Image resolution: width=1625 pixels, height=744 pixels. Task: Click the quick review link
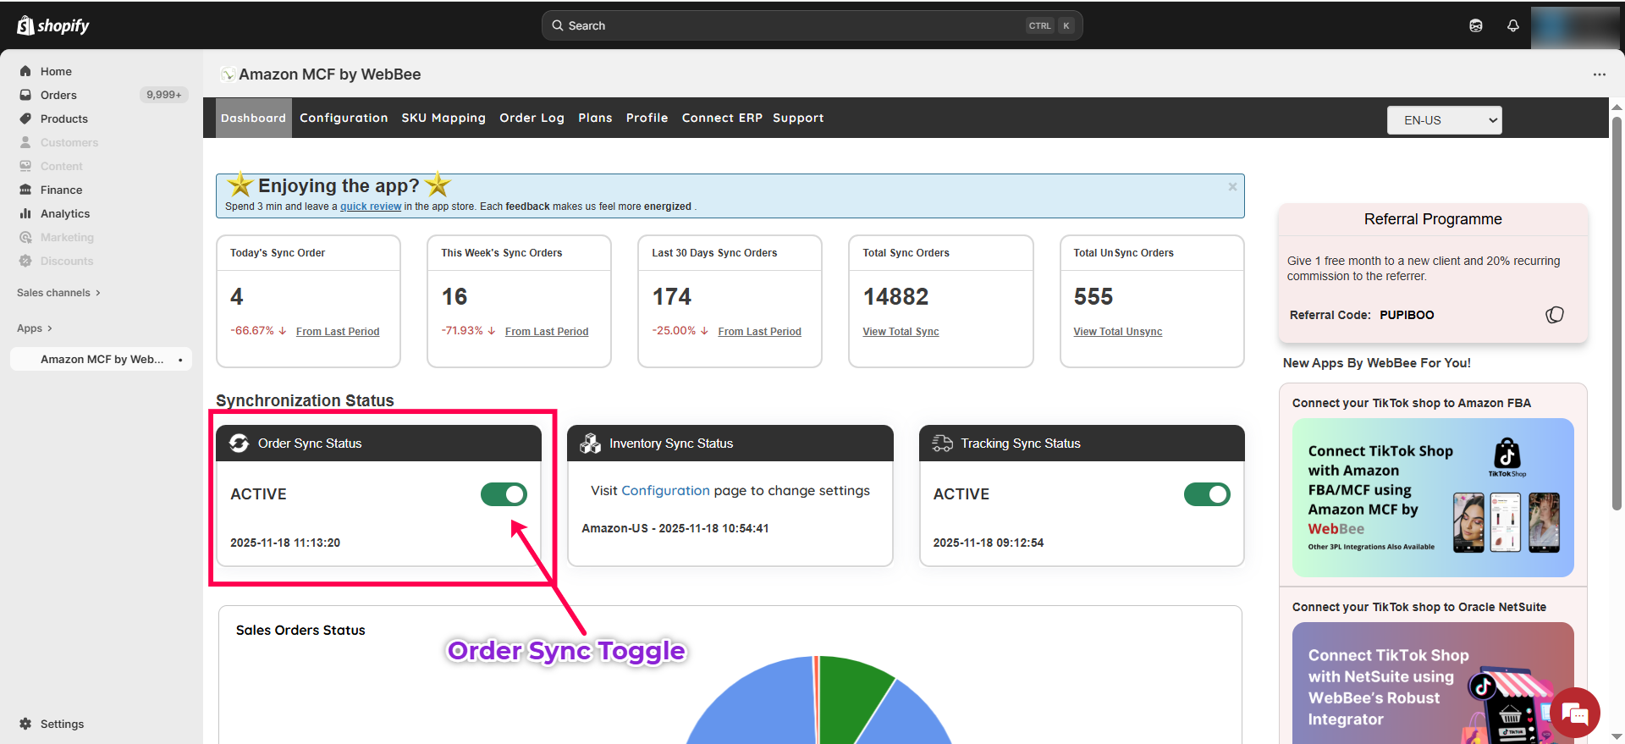pyautogui.click(x=371, y=207)
